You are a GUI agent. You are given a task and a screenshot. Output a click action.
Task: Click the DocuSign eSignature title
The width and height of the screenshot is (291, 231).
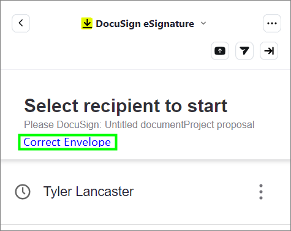145,24
